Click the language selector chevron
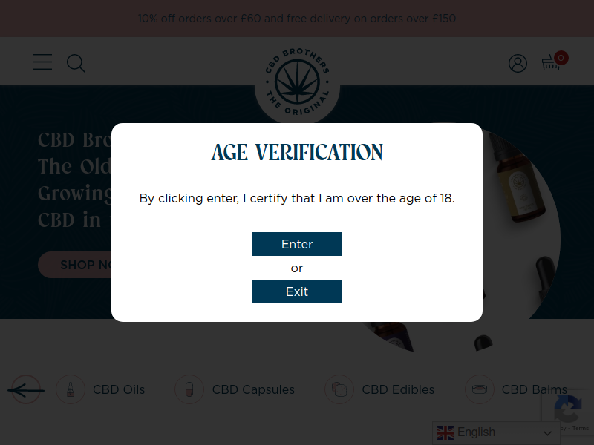Image resolution: width=594 pixels, height=445 pixels. (547, 433)
